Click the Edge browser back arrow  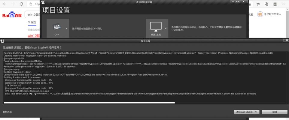(5, 4)
